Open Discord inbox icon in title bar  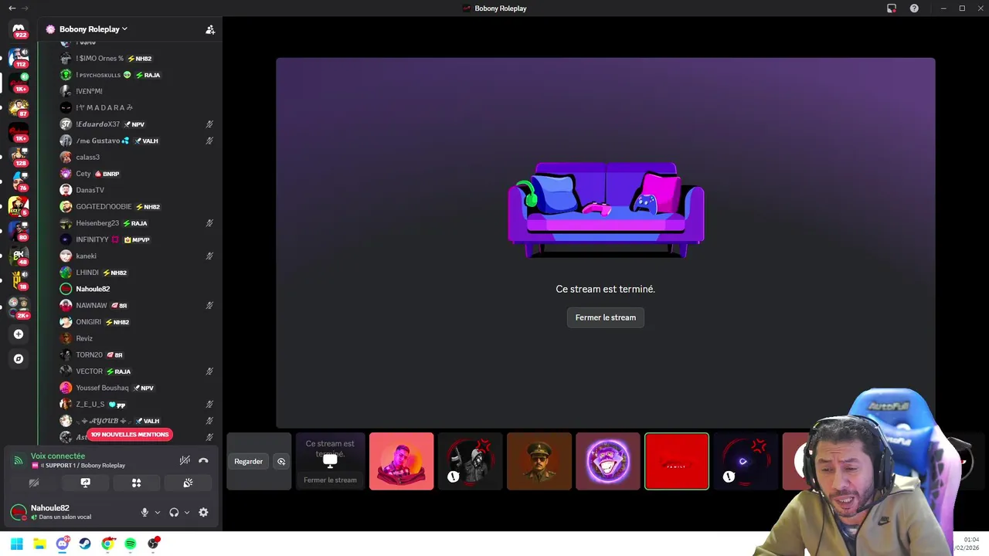[891, 8]
